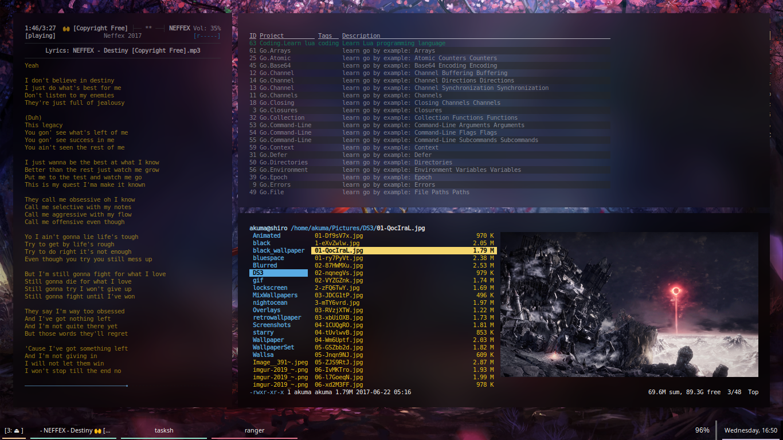
Task: Select Image__391~.jpeg in ranger
Action: 280,362
